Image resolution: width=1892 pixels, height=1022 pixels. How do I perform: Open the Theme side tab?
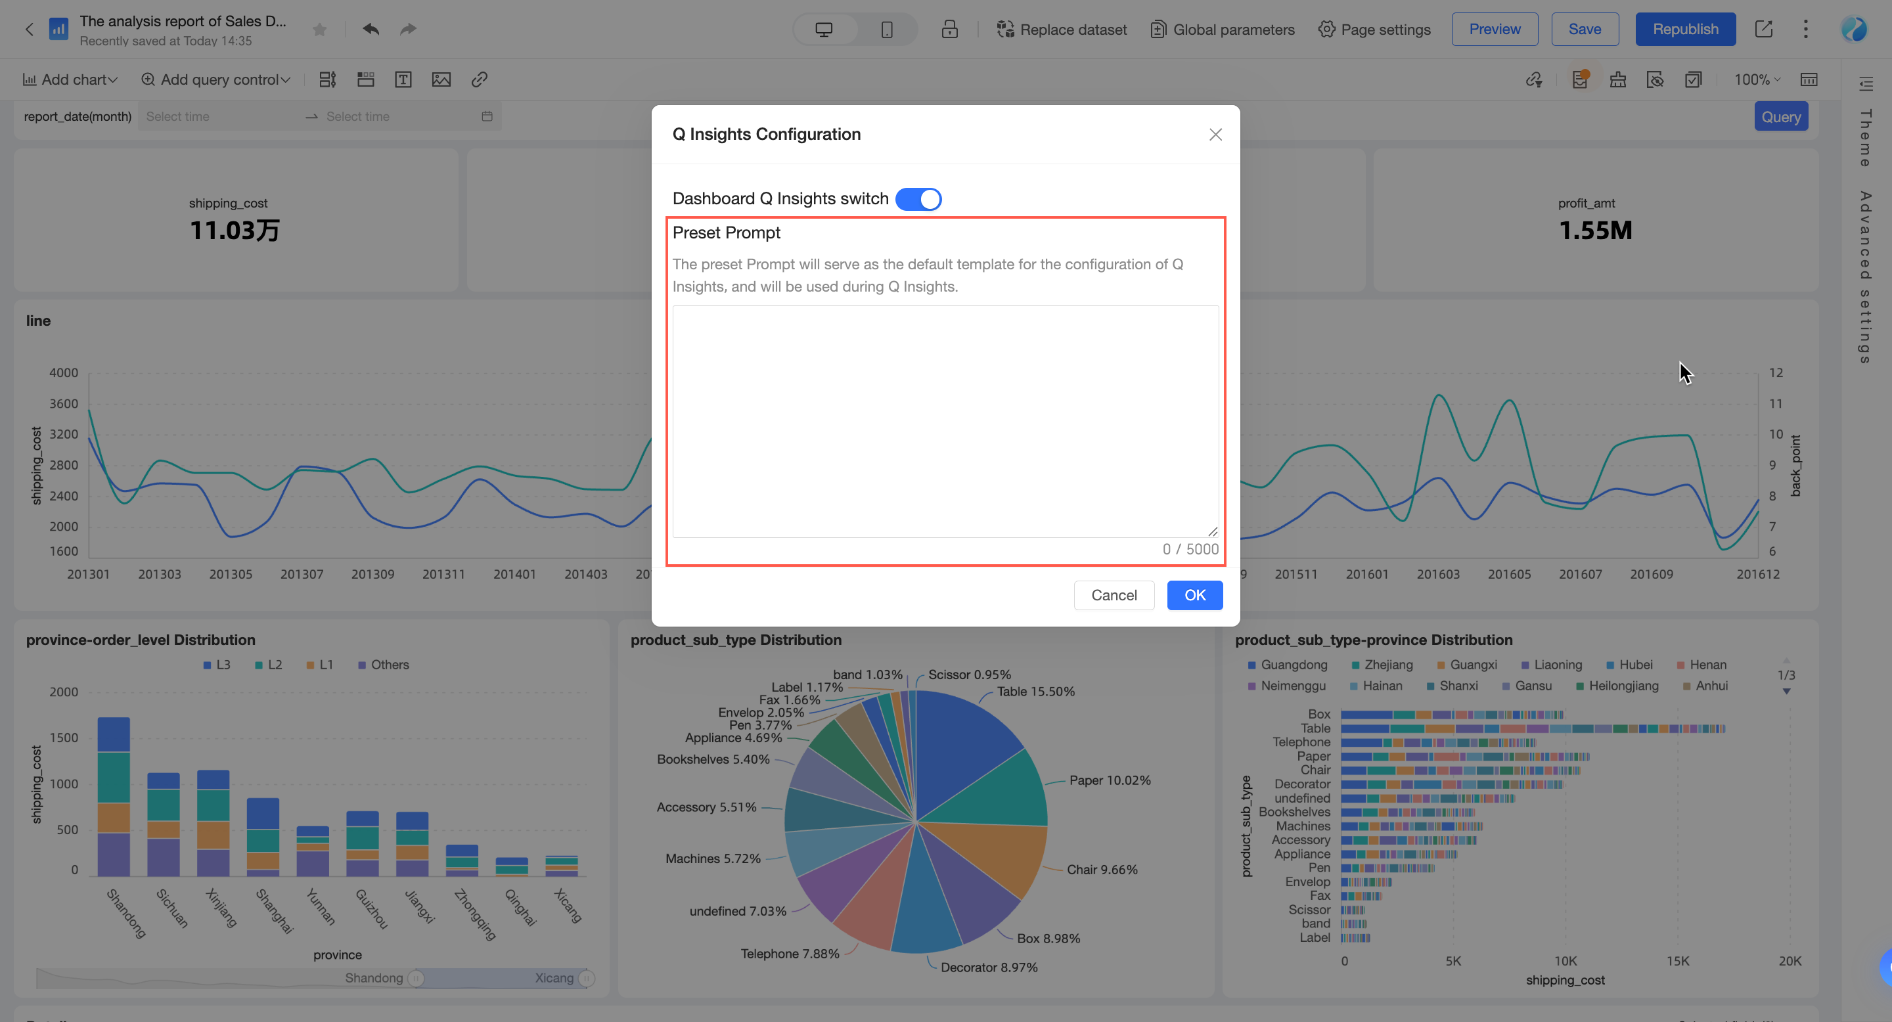click(1866, 137)
